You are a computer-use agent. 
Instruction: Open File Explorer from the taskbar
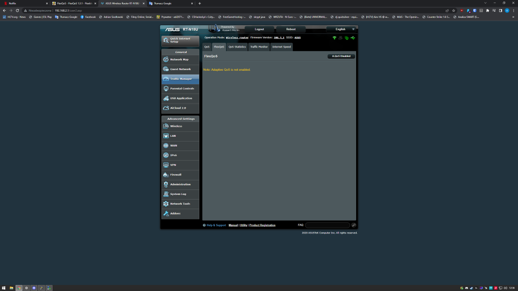11,288
